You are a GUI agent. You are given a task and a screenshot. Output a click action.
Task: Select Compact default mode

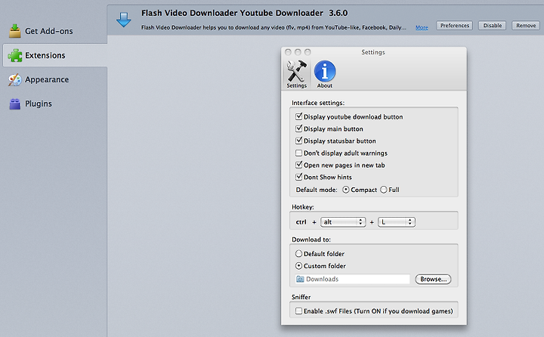[346, 190]
